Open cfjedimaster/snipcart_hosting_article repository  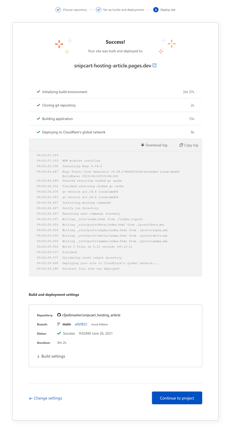(x=91, y=315)
